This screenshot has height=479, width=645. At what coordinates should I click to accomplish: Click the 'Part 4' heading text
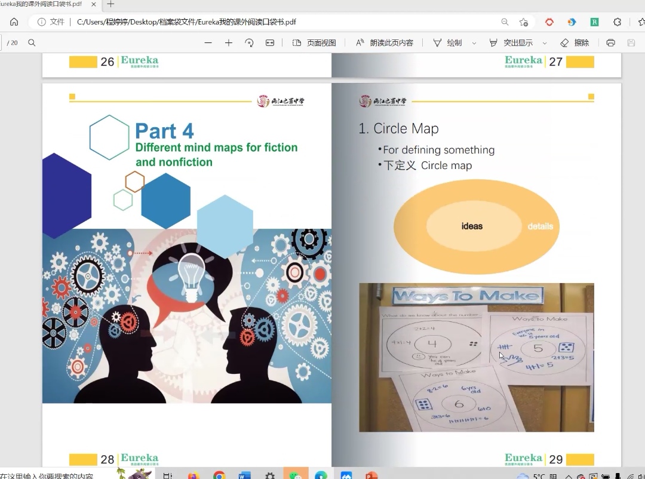coord(165,131)
